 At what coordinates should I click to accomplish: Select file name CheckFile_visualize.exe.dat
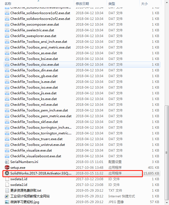click(x=31, y=150)
